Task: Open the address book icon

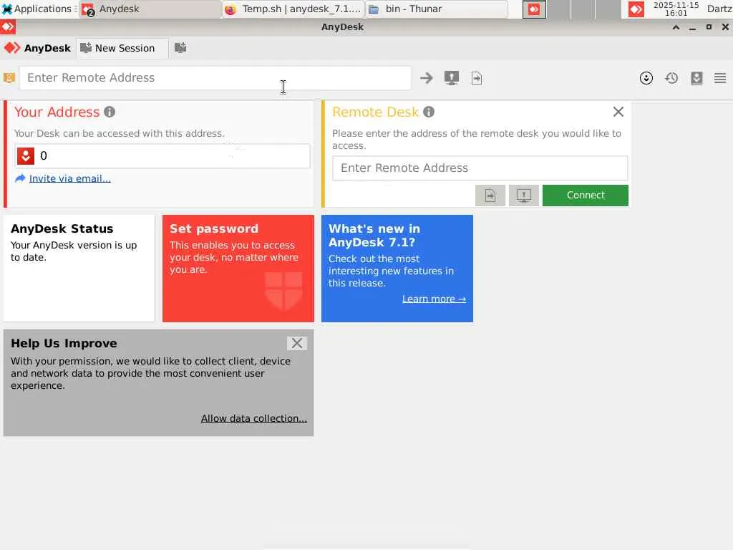Action: pyautogui.click(x=696, y=78)
